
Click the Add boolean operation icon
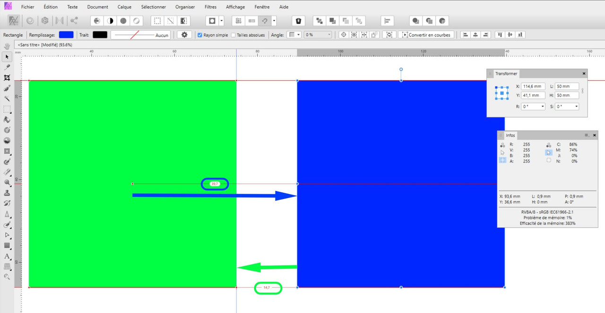[x=415, y=21]
